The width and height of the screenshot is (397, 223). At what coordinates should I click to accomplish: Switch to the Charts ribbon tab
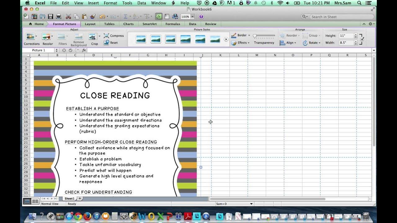128,24
